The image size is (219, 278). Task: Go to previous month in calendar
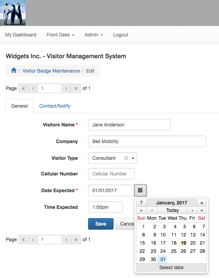pos(152,210)
